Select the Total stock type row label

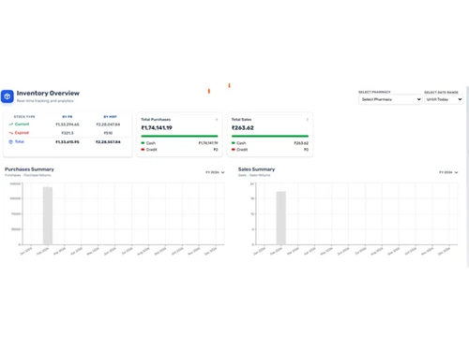[x=20, y=141]
